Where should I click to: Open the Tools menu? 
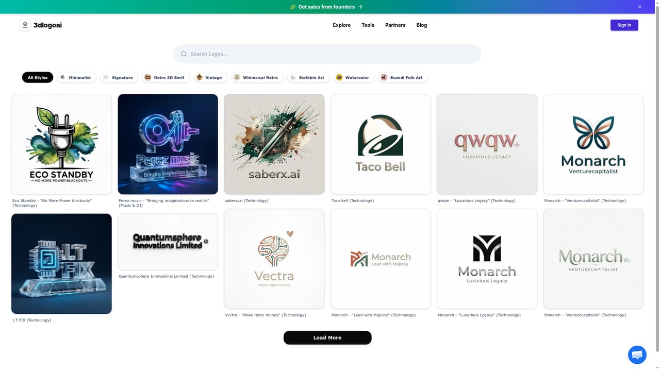(368, 25)
